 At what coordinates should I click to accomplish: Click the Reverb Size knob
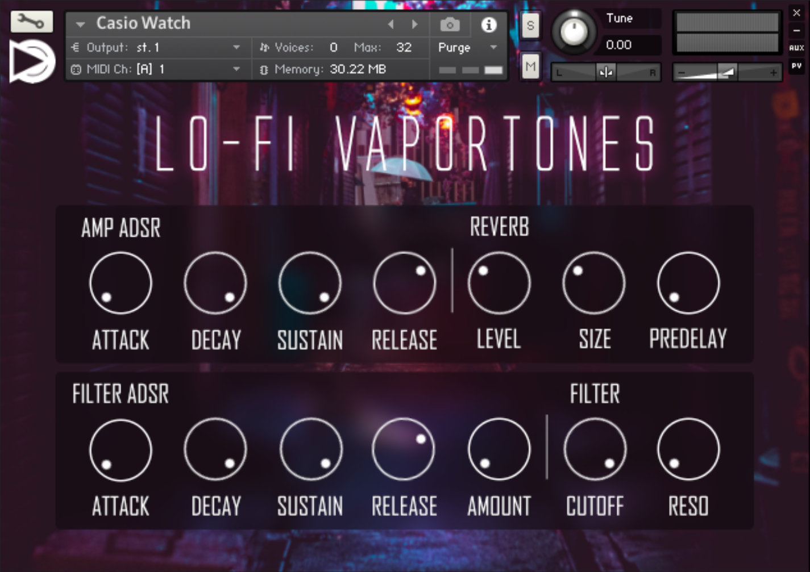[594, 283]
